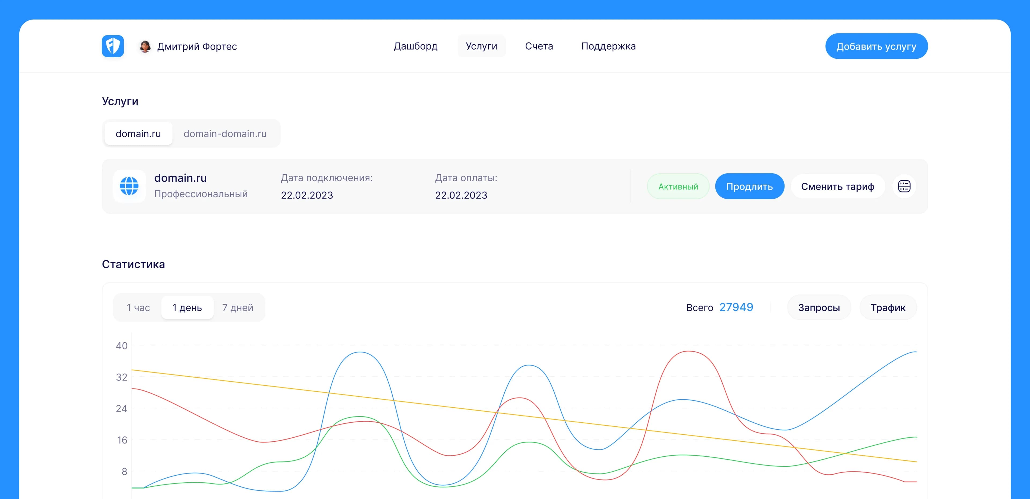Click the Всего label
The width and height of the screenshot is (1030, 499).
(699, 308)
